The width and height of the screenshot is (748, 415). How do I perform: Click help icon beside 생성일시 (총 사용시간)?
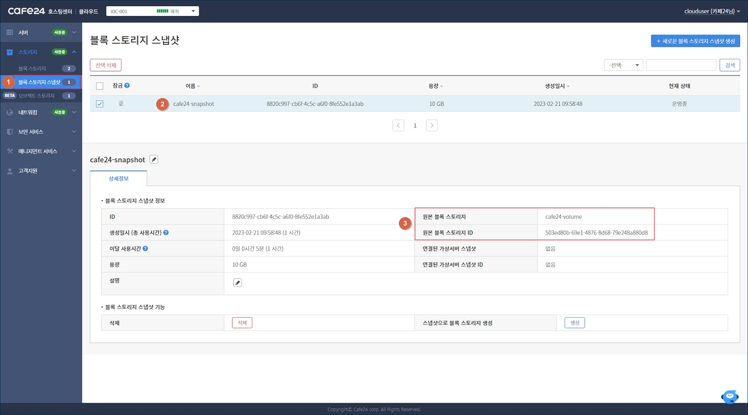click(166, 233)
